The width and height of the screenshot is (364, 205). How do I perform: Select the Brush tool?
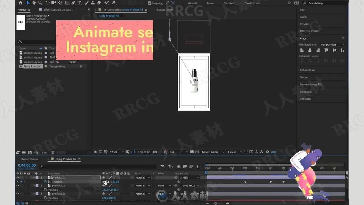[x=86, y=3]
